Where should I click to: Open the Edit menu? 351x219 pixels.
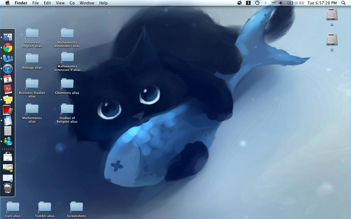[47, 3]
